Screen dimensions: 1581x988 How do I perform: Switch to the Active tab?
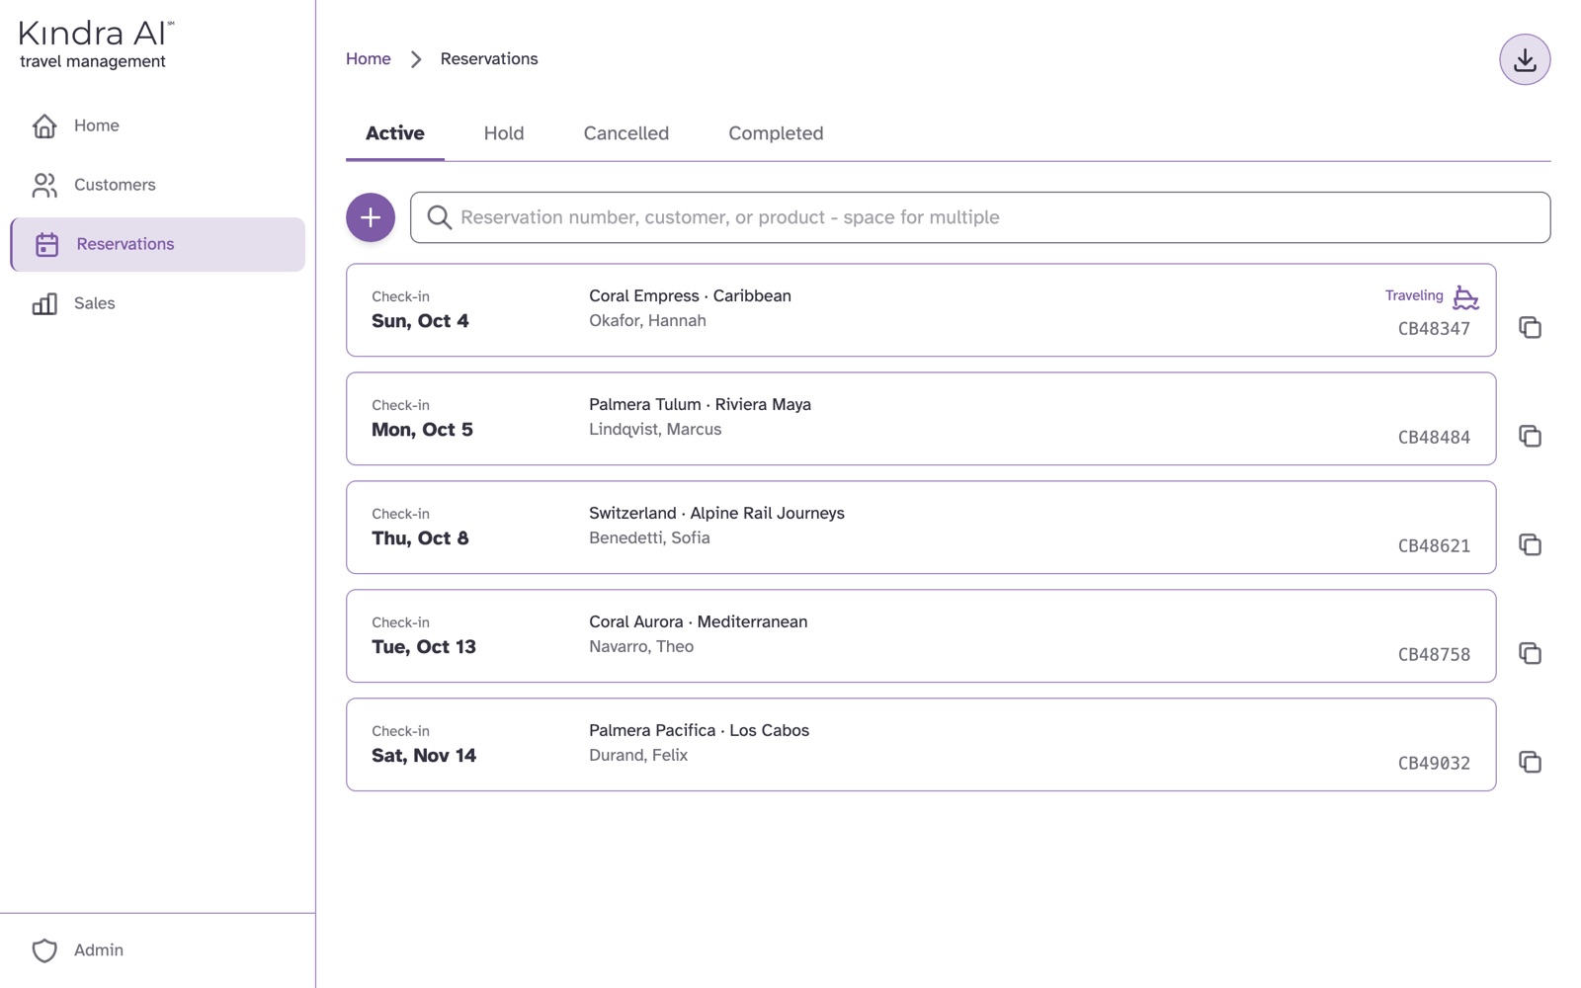pos(395,133)
